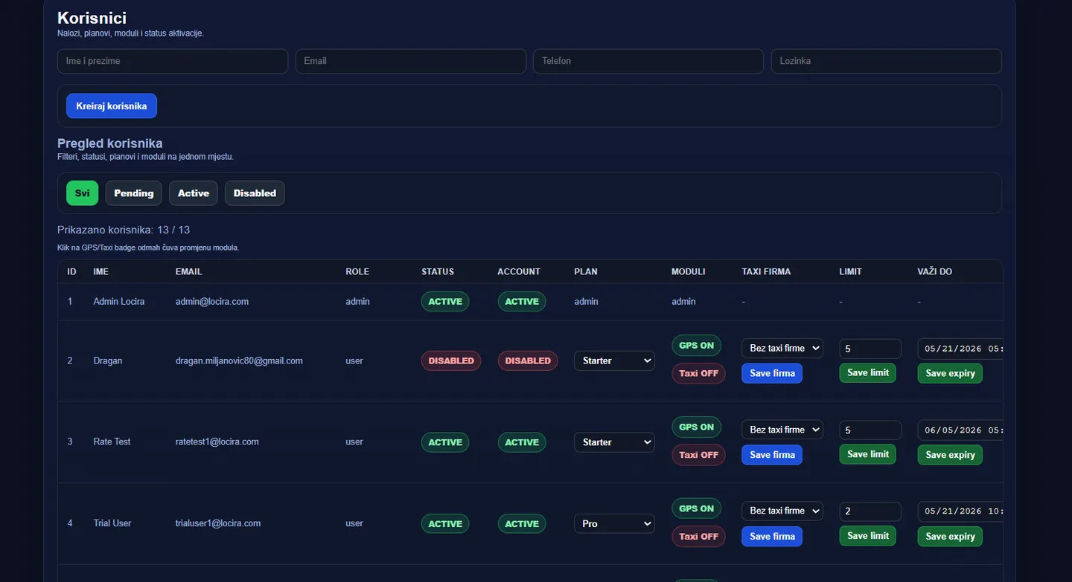The image size is (1072, 582).
Task: Toggle Taxi OFF badge for Rate Test
Action: click(698, 455)
